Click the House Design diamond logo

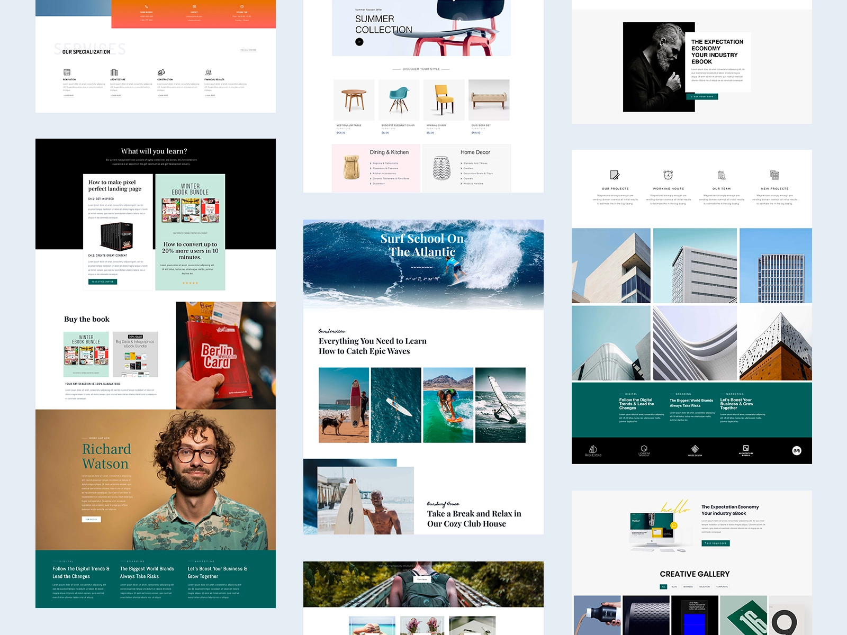695,450
